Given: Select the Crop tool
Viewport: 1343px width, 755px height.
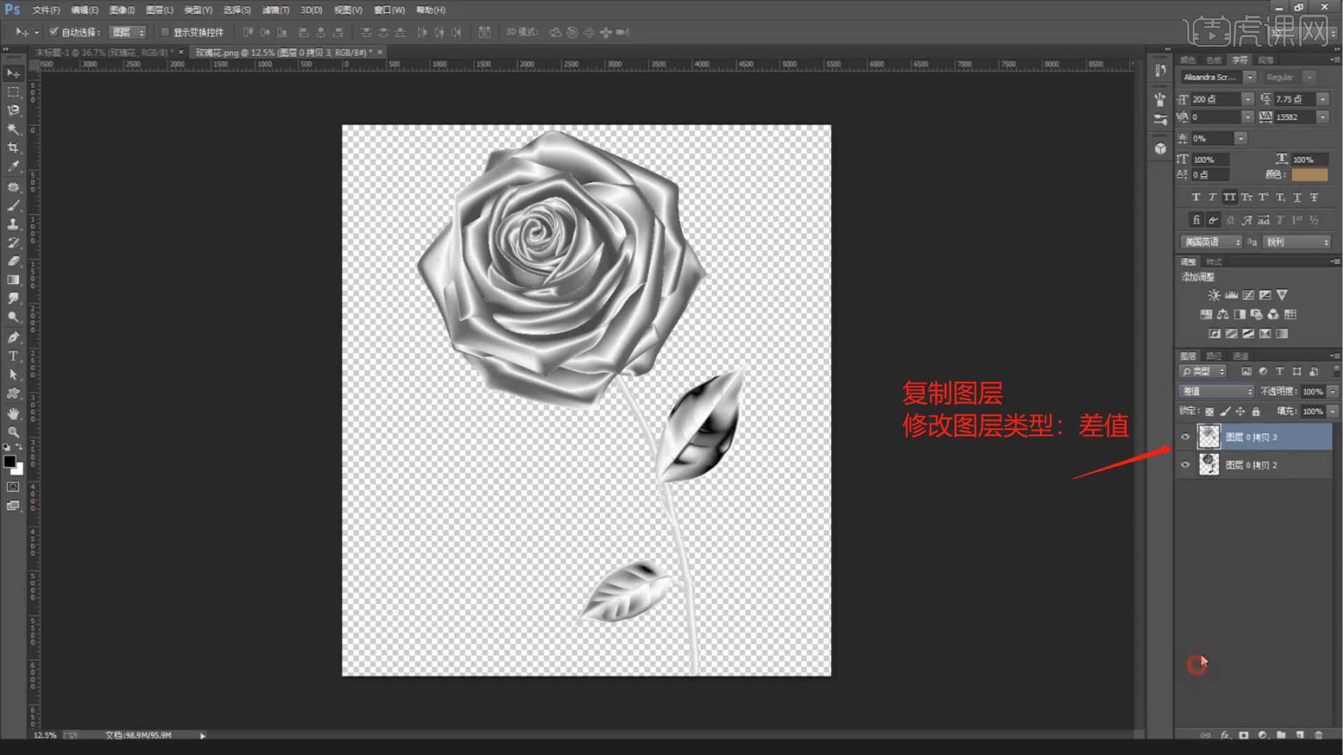Looking at the screenshot, I should [x=13, y=148].
